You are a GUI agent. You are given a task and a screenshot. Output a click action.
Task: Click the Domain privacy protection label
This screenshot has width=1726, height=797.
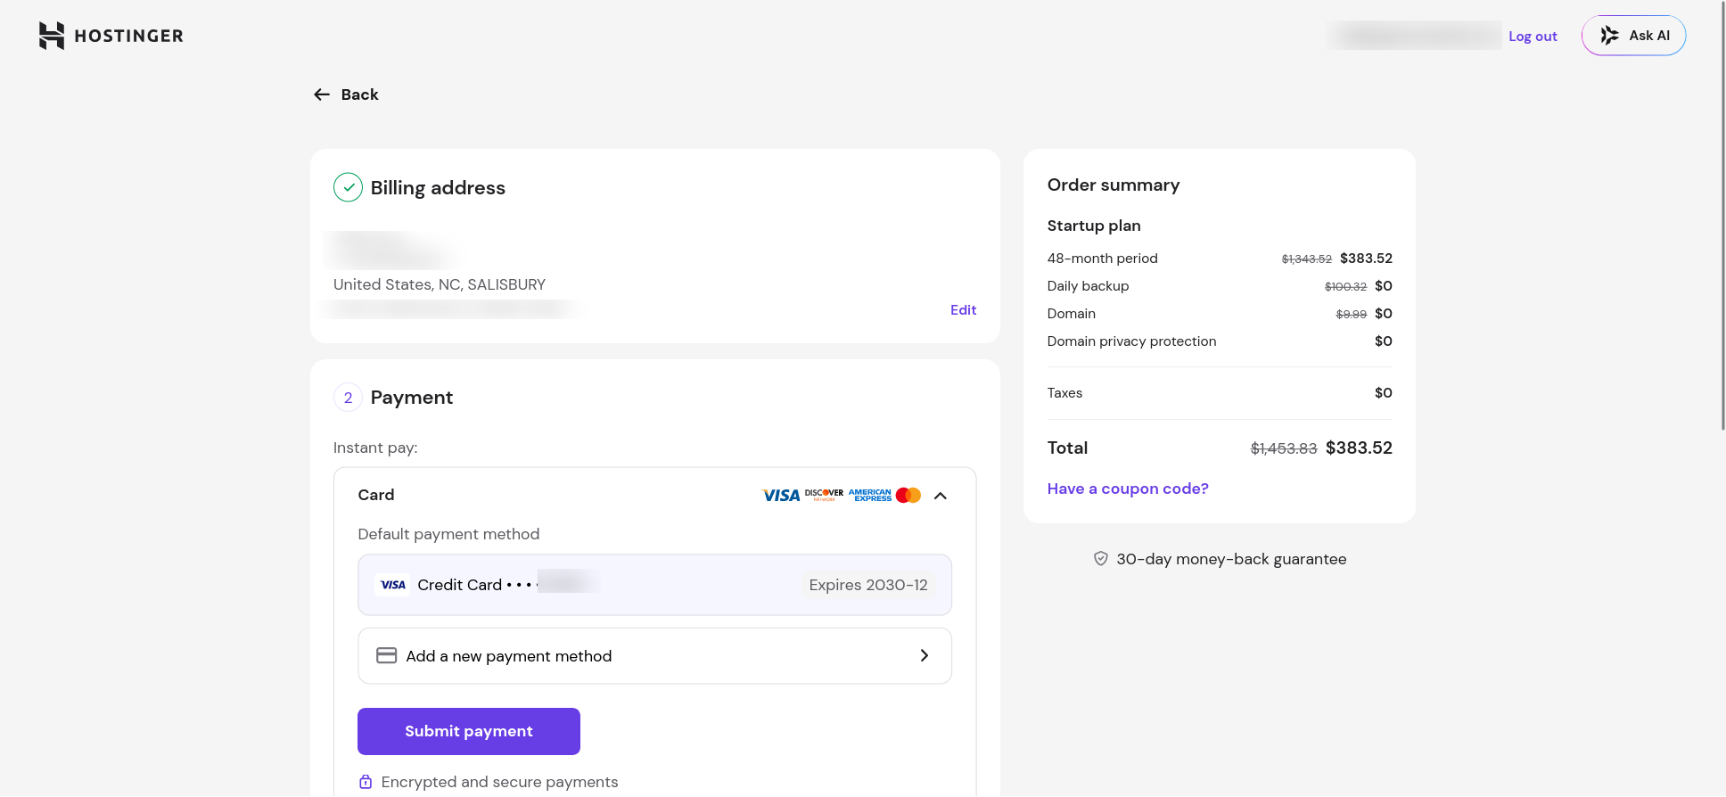(1131, 341)
